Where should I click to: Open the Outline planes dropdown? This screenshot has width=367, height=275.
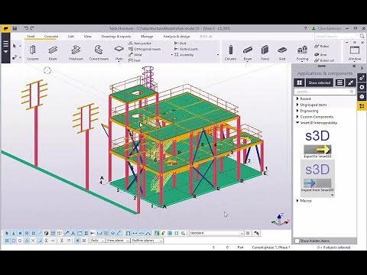point(147,241)
